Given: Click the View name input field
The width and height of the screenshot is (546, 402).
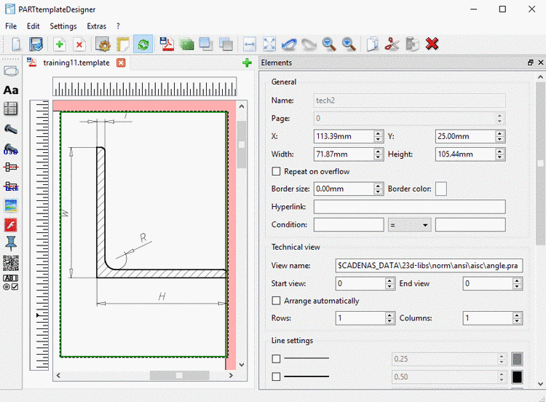Looking at the screenshot, I should pyautogui.click(x=428, y=265).
